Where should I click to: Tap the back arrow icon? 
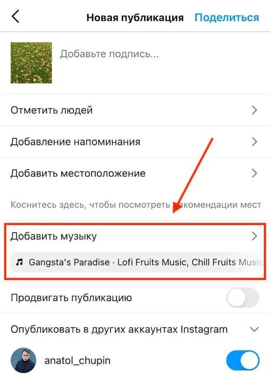coord(16,17)
